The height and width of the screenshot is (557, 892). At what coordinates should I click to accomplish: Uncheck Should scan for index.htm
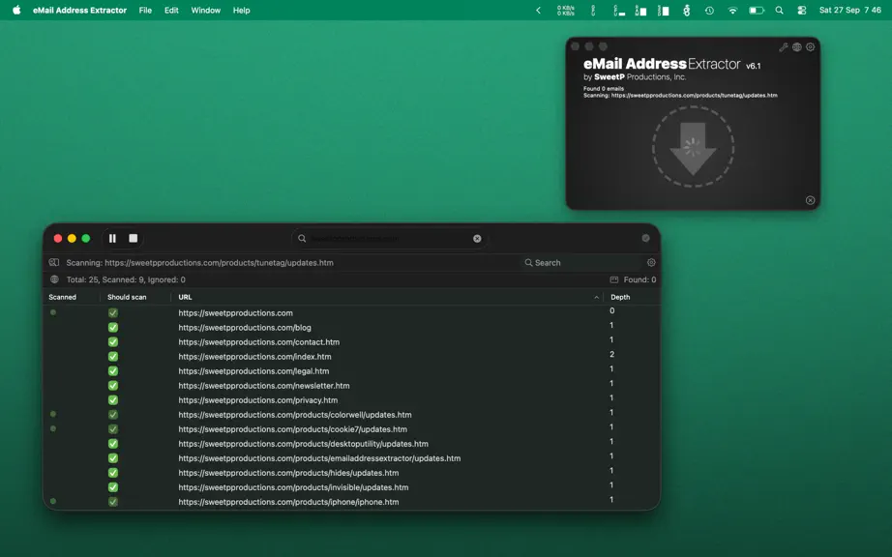click(113, 357)
